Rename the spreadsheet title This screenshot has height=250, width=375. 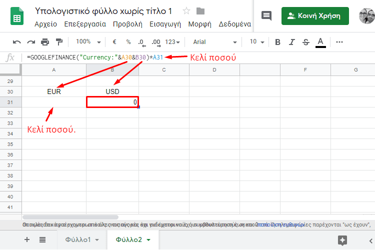[103, 11]
